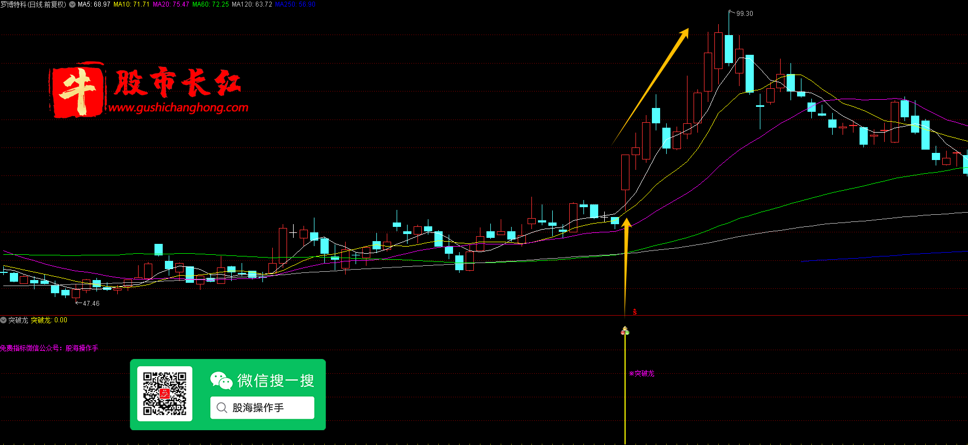Click the red S marker below chart
The image size is (968, 445).
click(635, 312)
